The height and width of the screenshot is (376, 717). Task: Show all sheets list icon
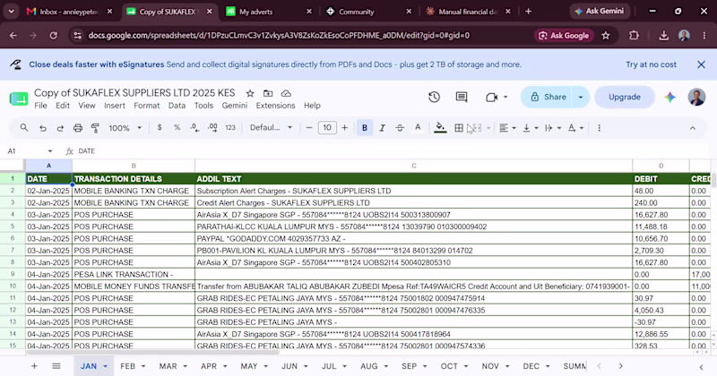56,366
